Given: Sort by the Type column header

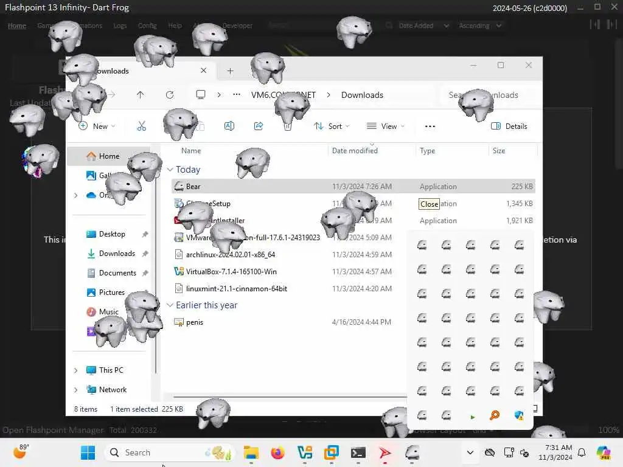Looking at the screenshot, I should pos(428,151).
